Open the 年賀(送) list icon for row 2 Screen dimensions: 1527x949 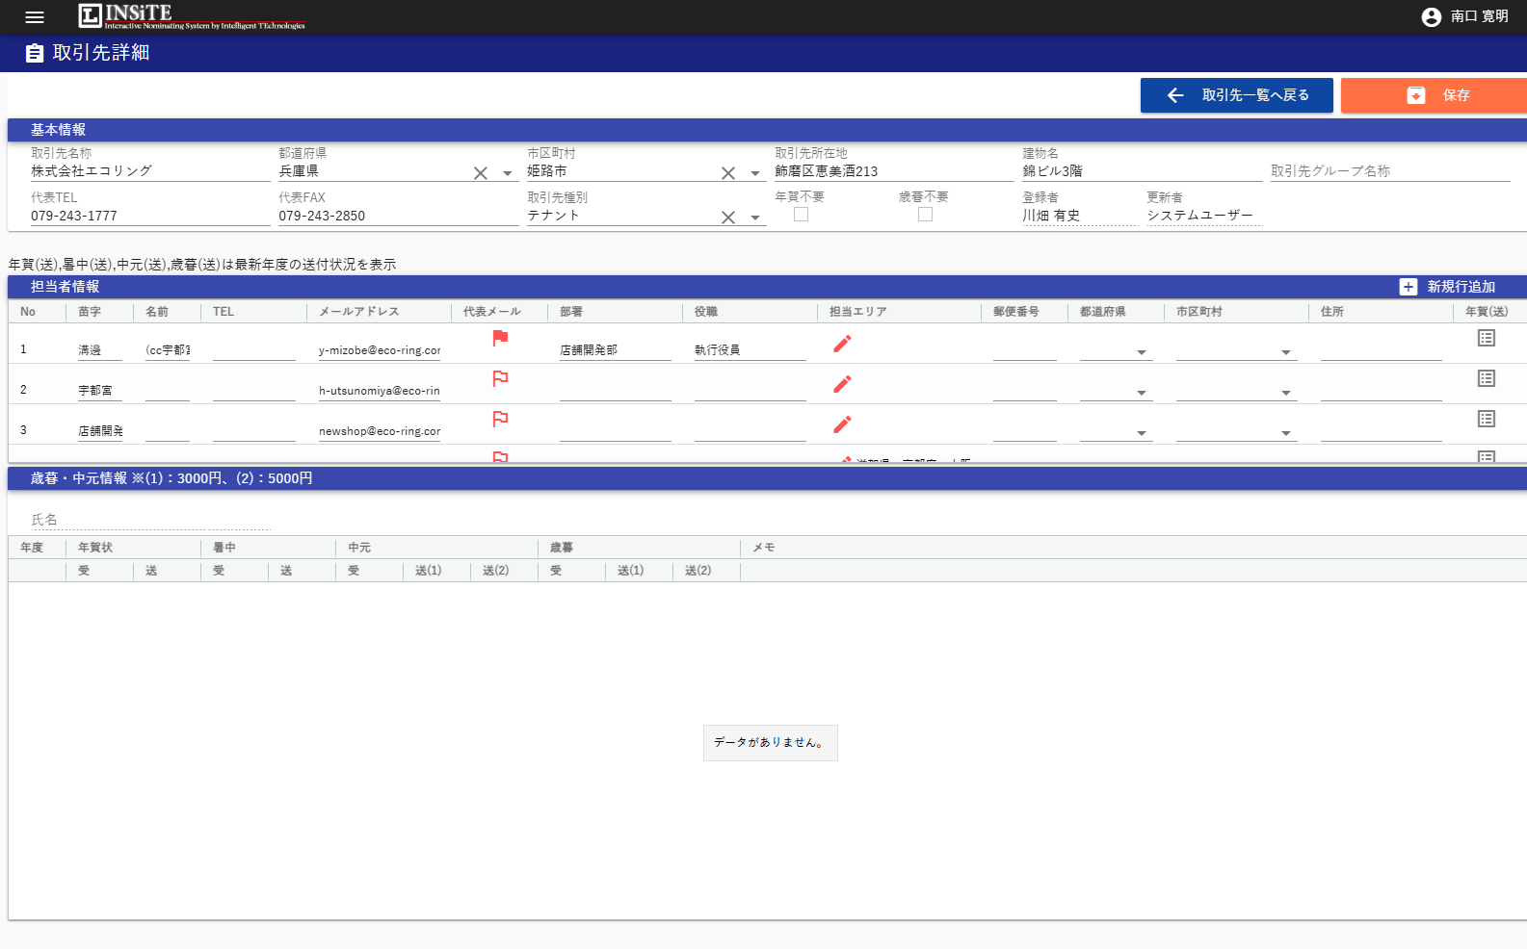coord(1486,378)
